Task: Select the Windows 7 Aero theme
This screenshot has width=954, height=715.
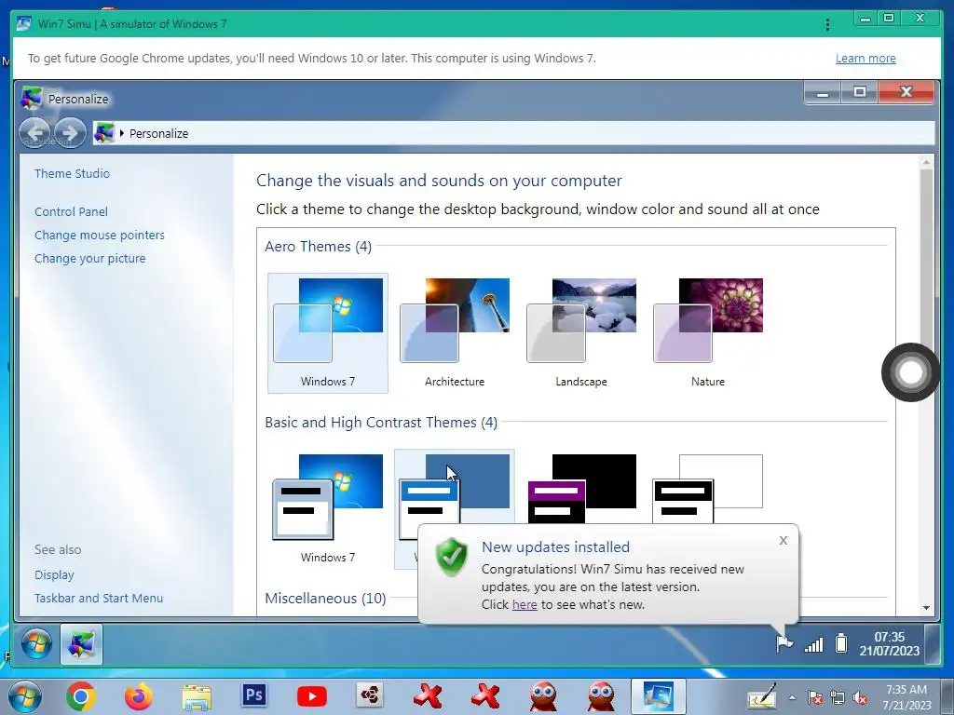Action: 328,332
